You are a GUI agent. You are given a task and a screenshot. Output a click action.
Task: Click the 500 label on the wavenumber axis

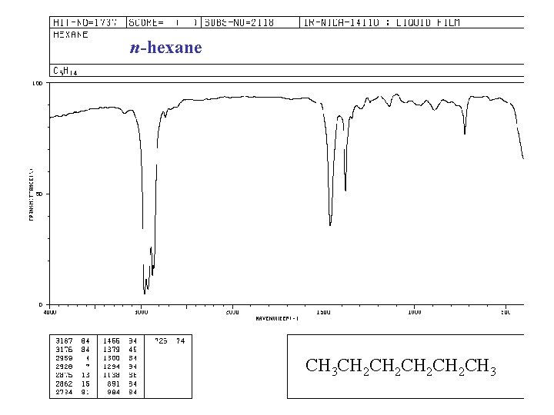pyautogui.click(x=506, y=312)
